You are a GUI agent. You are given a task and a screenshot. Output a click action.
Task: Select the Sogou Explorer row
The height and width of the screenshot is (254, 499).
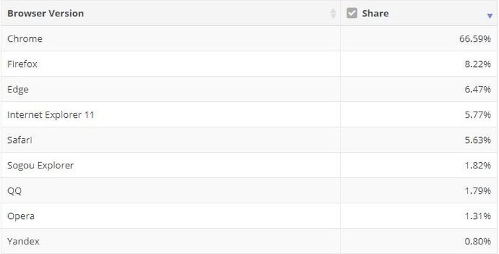tap(249, 165)
